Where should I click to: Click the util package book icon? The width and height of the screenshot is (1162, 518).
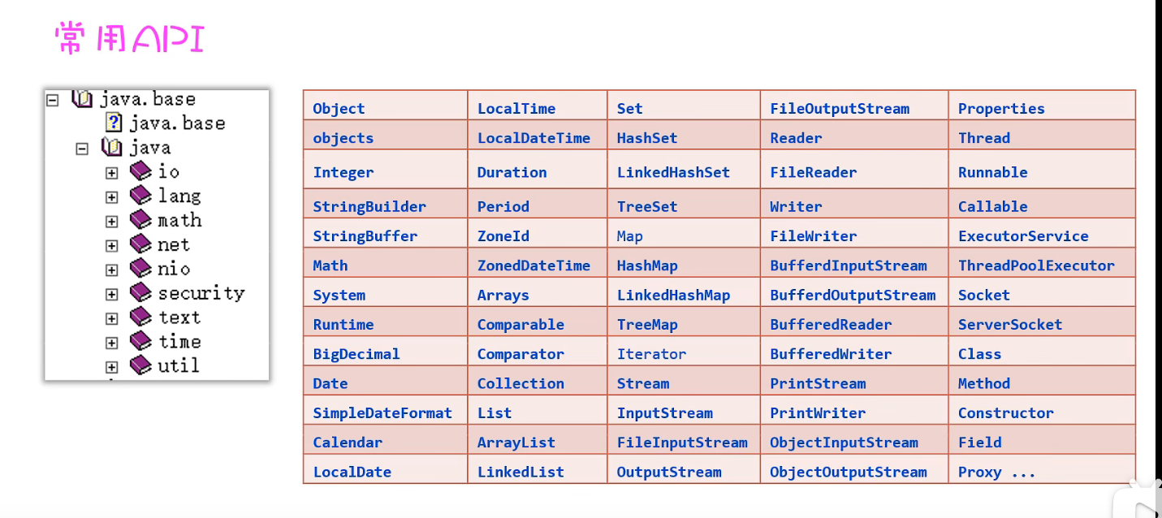coord(140,366)
